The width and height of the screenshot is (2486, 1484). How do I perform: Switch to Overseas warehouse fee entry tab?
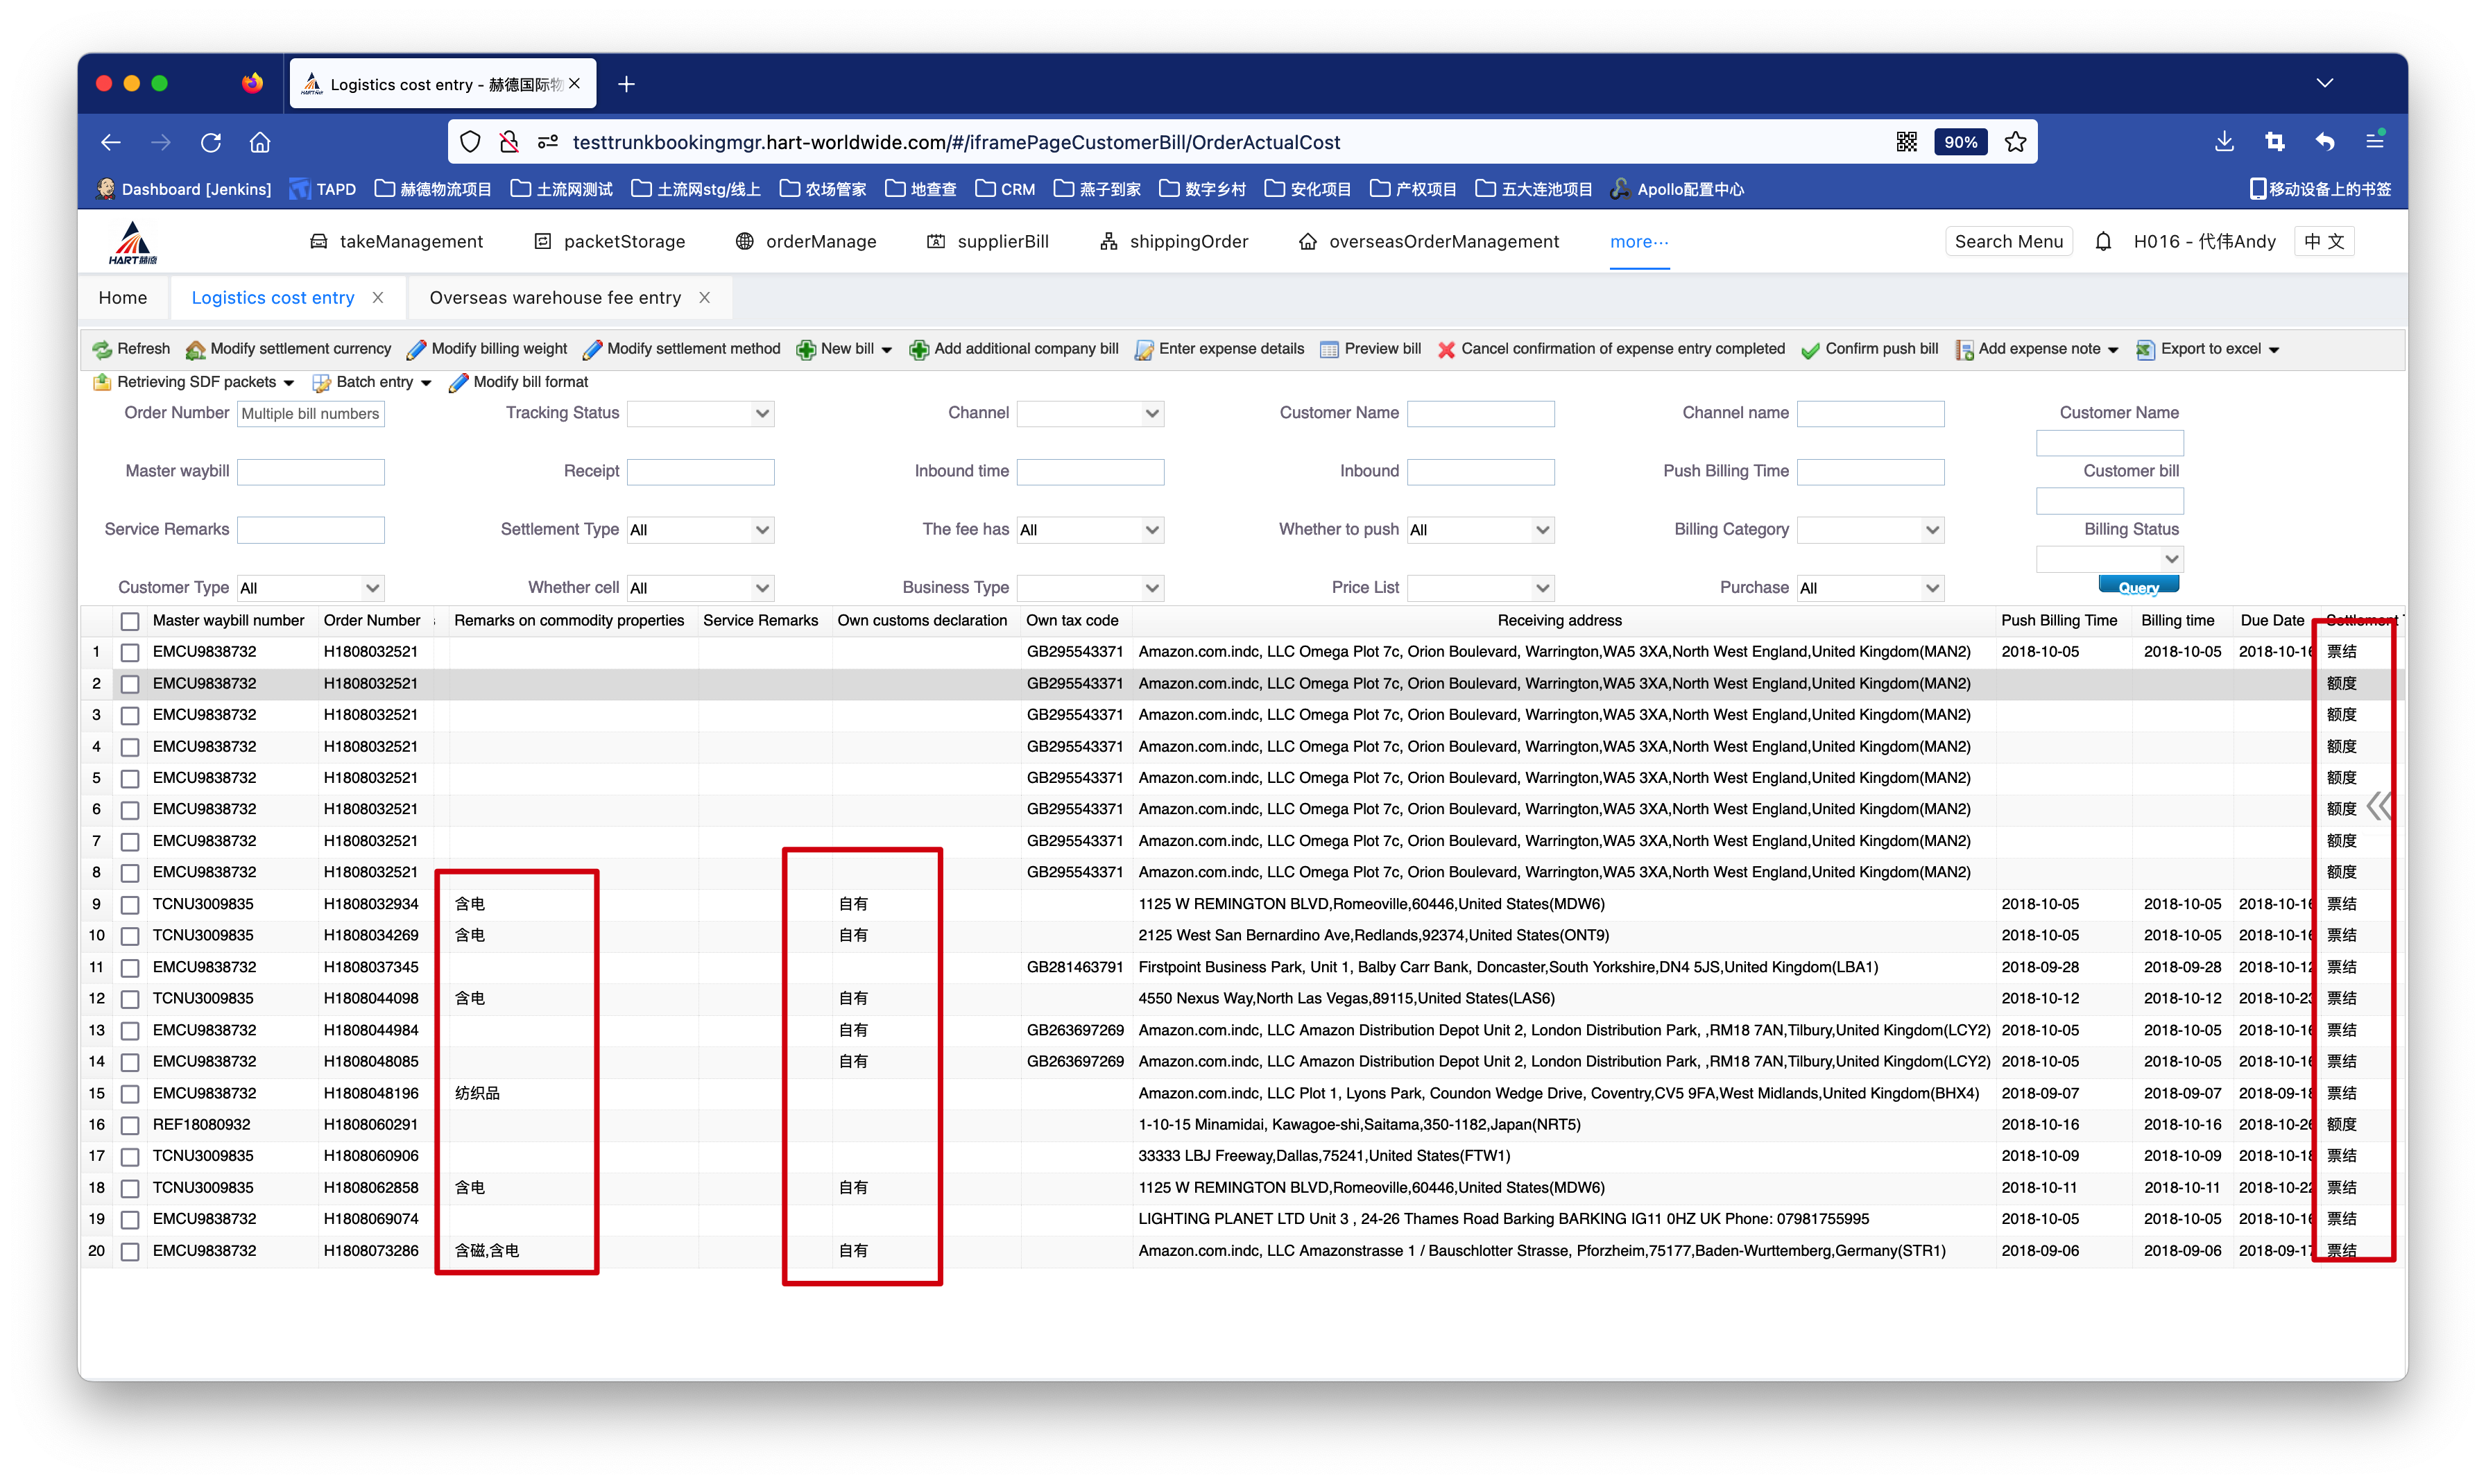(x=555, y=297)
